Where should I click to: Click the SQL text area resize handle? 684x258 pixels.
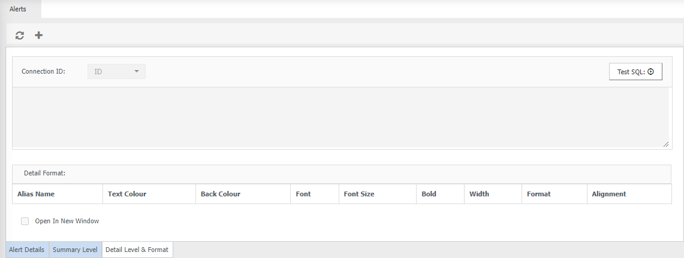(x=666, y=144)
